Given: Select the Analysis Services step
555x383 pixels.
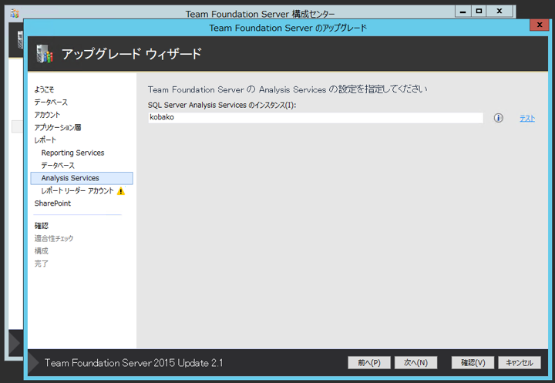Looking at the screenshot, I should pos(82,178).
